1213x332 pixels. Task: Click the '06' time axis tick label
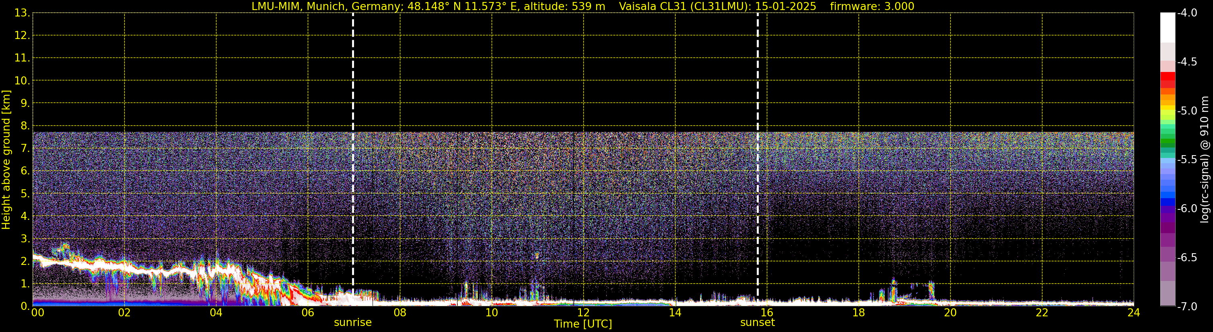[308, 313]
